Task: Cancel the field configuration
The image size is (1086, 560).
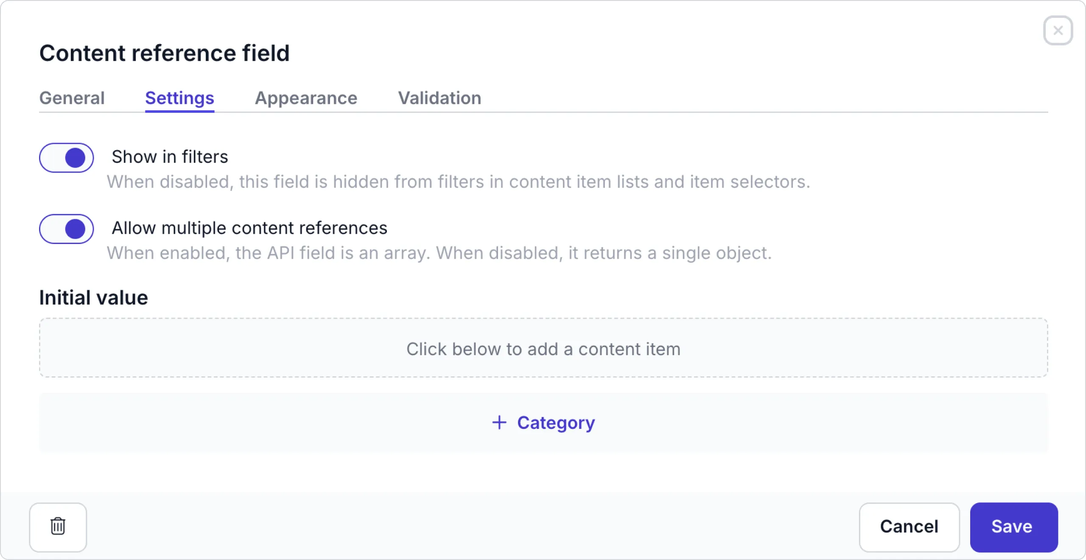Action: pos(910,527)
